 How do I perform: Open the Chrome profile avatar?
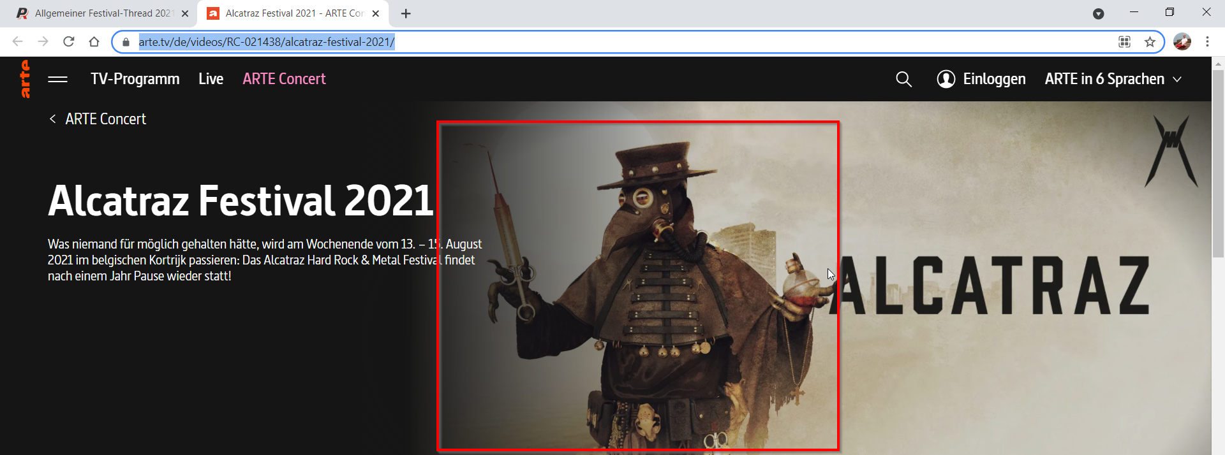pos(1182,42)
